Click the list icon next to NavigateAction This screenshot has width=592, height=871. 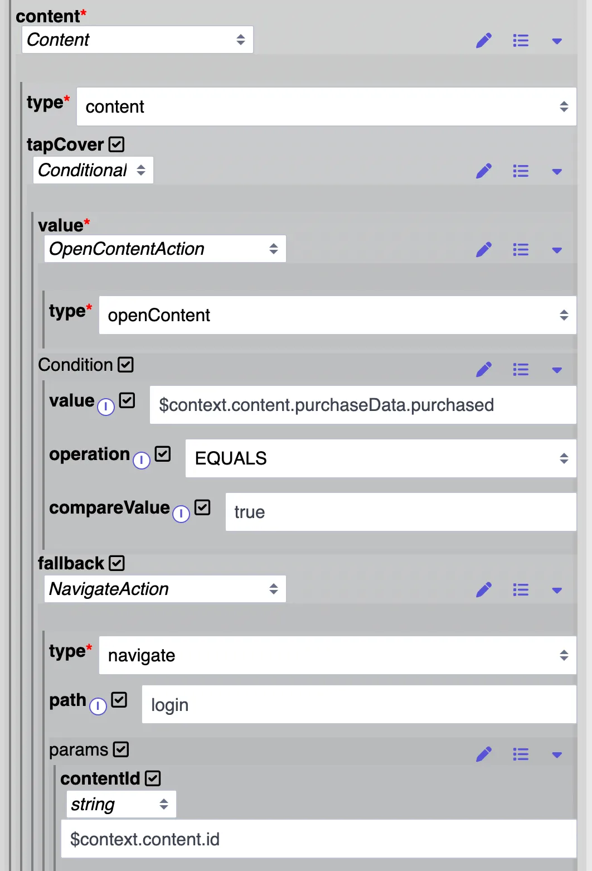521,590
